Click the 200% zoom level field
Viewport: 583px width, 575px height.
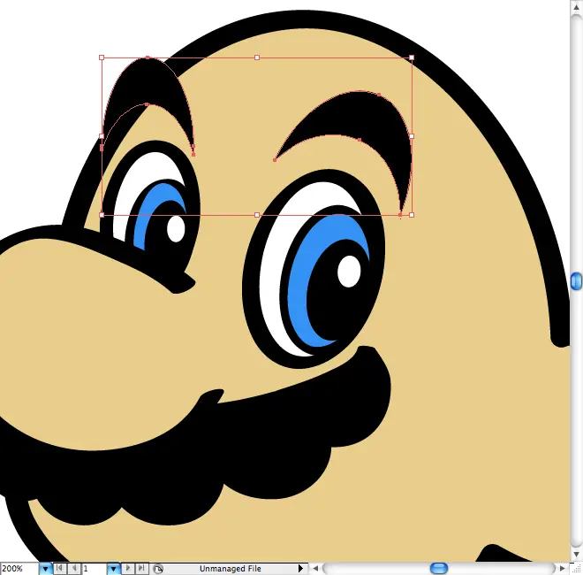click(x=19, y=569)
